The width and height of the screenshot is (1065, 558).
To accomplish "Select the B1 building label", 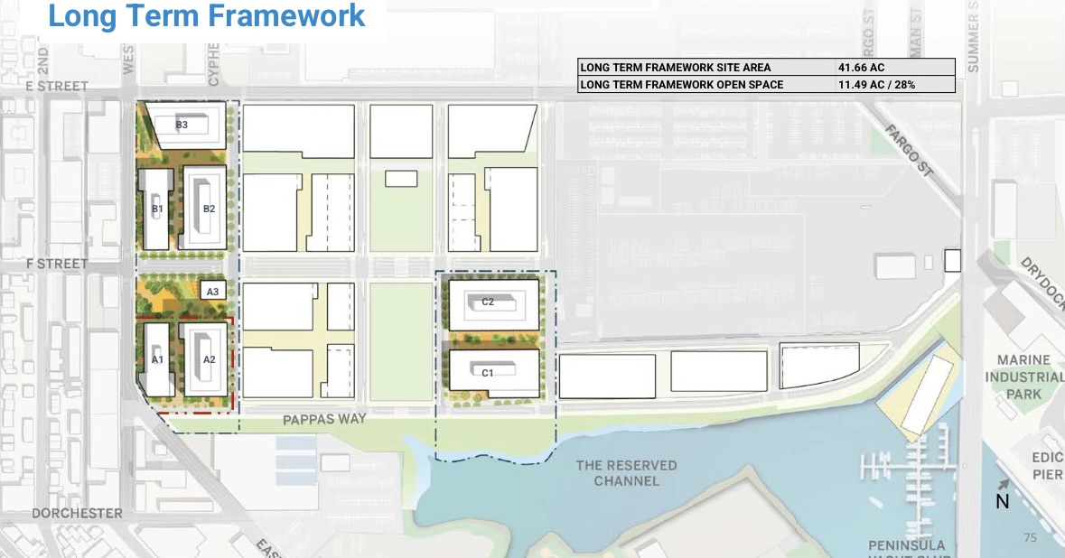I will [x=157, y=209].
